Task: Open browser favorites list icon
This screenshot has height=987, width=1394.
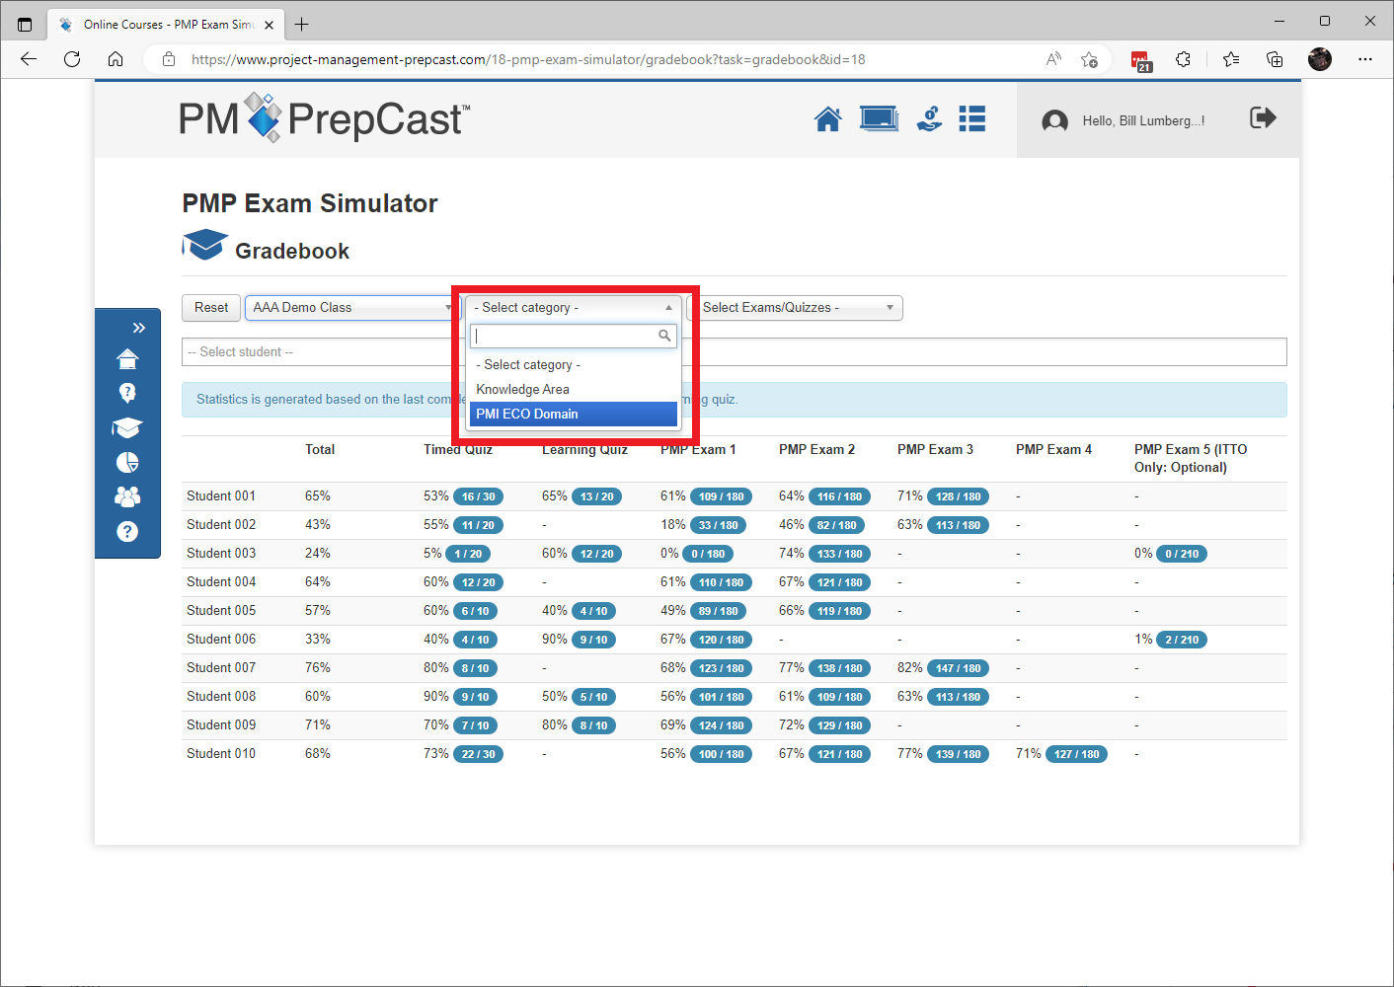Action: [x=1231, y=59]
